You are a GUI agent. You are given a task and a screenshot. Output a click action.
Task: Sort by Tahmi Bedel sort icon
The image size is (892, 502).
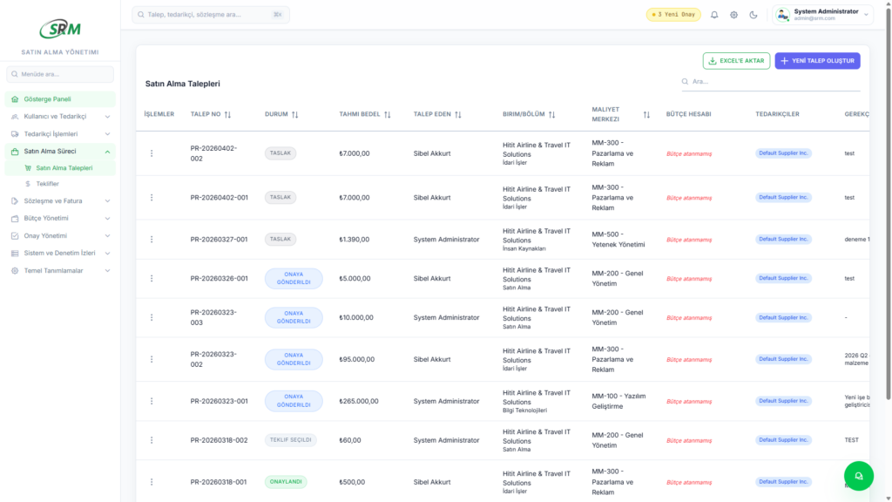click(387, 114)
